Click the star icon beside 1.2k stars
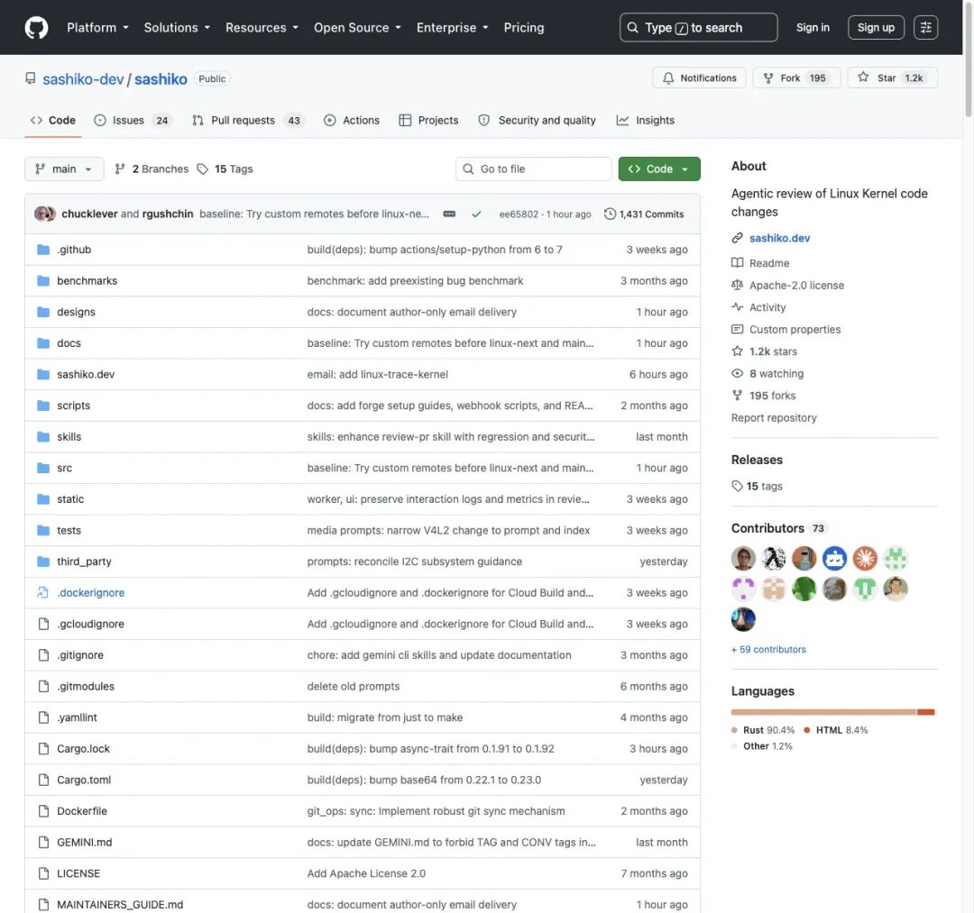The image size is (974, 913). click(x=737, y=351)
